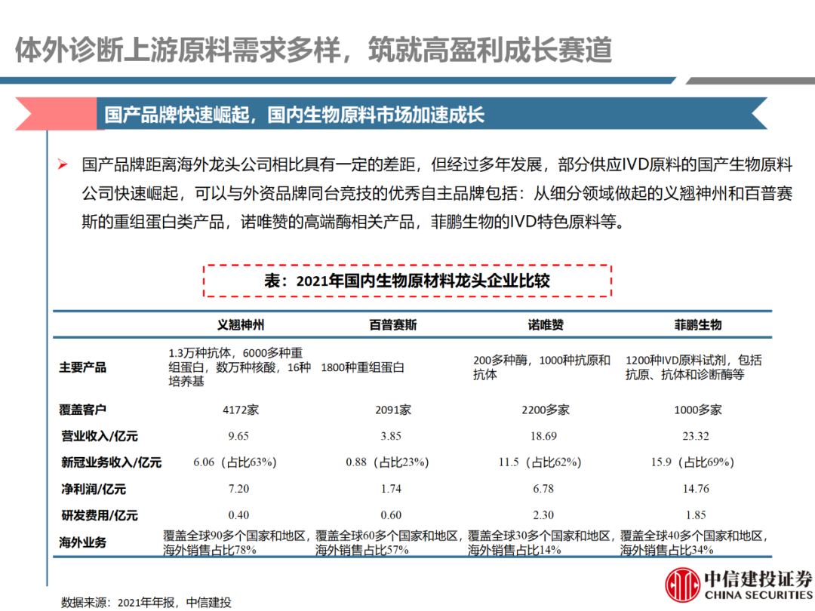Select the 23.32 revenue cell

tap(697, 436)
